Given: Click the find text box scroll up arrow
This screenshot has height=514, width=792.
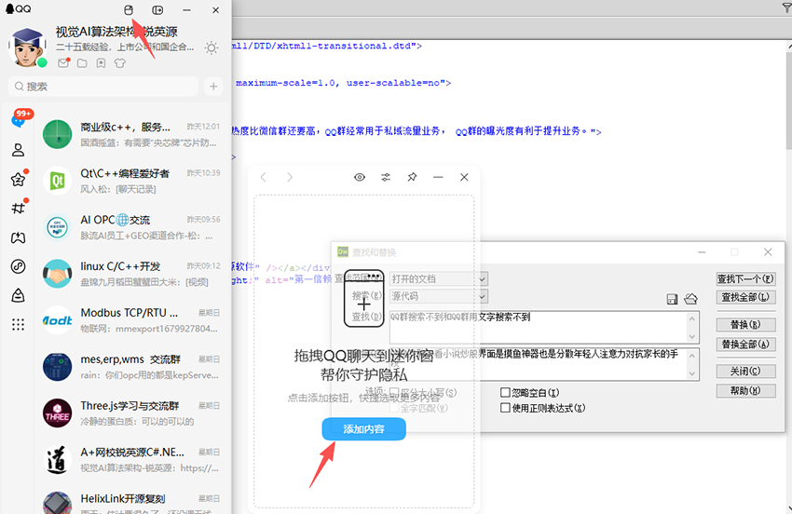Looking at the screenshot, I should 692,318.
